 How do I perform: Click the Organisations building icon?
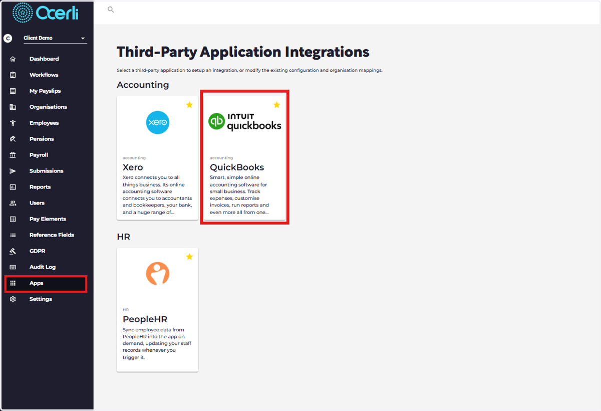(13, 107)
